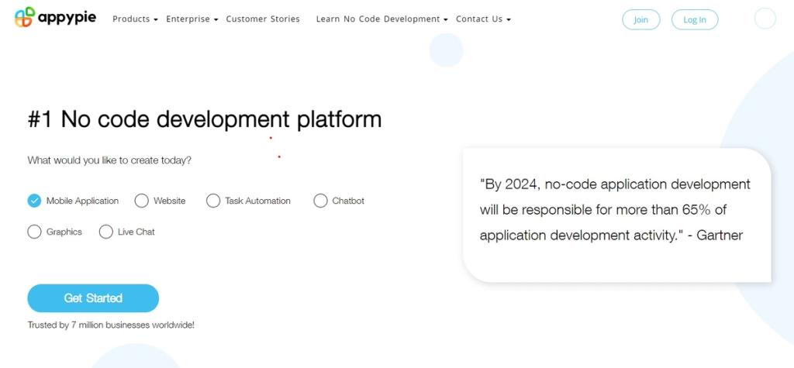Click 'Trusted by 7 million businesses worldwide!' text
The height and width of the screenshot is (368, 794).
click(111, 325)
